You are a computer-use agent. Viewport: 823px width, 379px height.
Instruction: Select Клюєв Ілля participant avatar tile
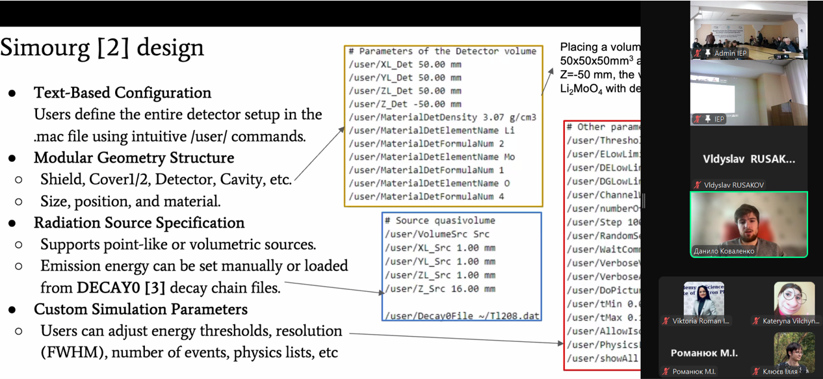tap(794, 352)
